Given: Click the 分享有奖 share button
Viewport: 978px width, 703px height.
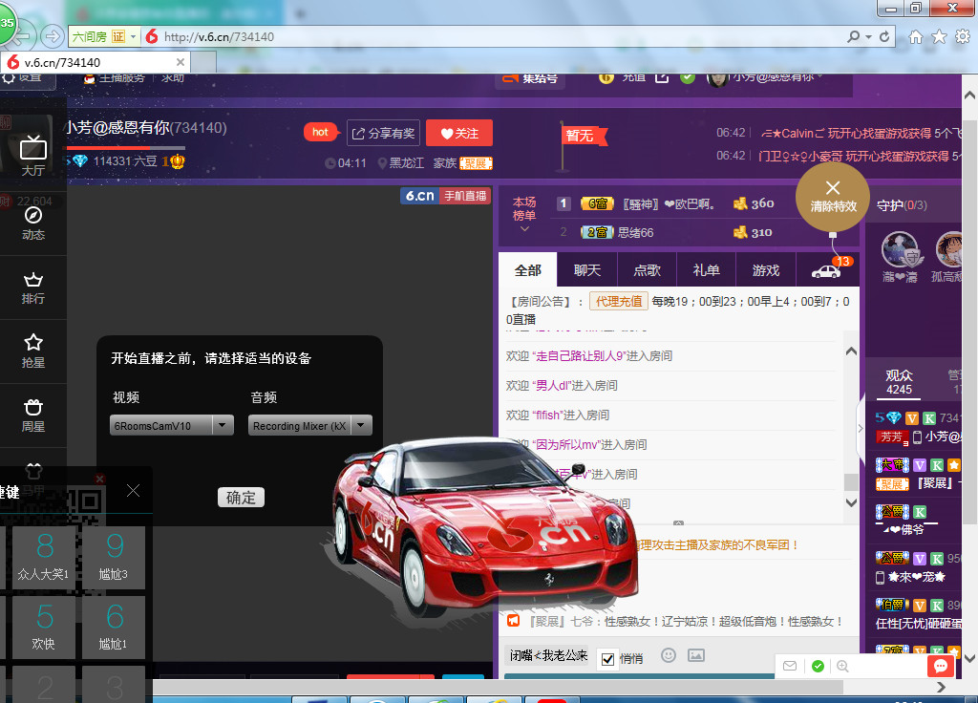Looking at the screenshot, I should [x=383, y=133].
